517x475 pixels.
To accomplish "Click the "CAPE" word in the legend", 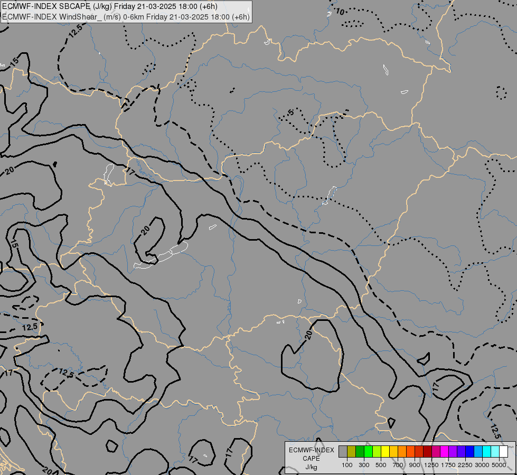I will [x=311, y=459].
